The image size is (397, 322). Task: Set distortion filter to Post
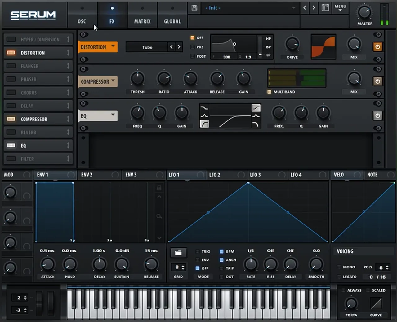[192, 56]
